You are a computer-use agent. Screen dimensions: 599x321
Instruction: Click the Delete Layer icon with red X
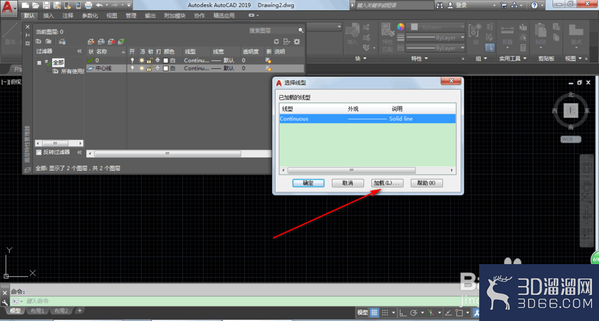pyautogui.click(x=111, y=42)
